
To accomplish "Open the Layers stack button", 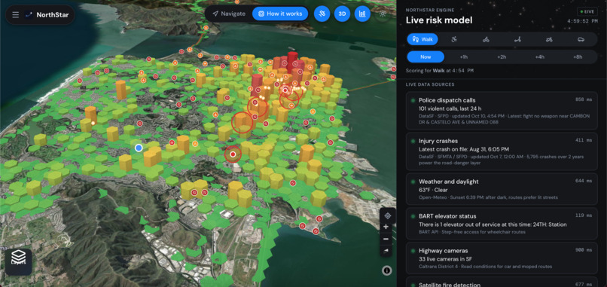I will [x=18, y=262].
